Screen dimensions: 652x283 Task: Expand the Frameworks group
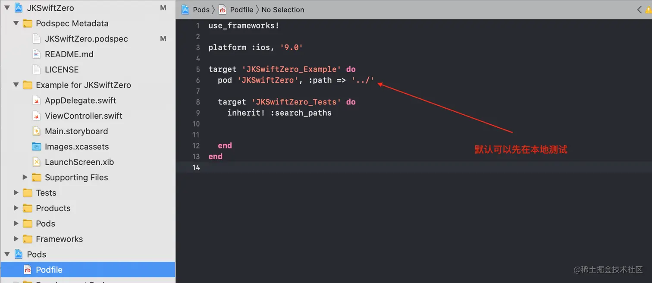point(16,239)
